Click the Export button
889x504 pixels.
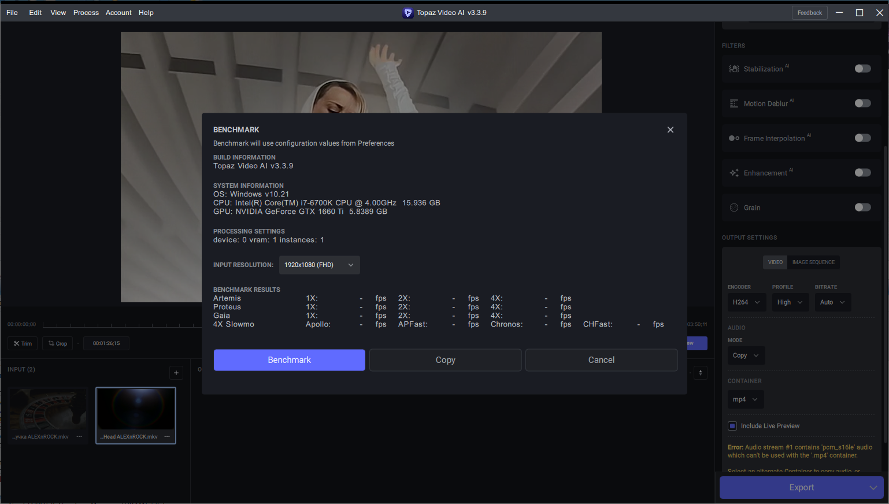(802, 487)
